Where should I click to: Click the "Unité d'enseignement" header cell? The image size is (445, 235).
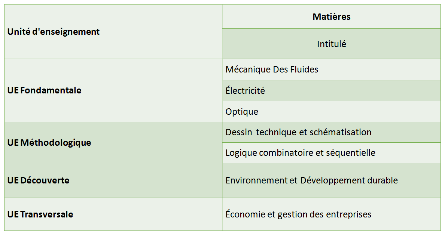coord(54,32)
